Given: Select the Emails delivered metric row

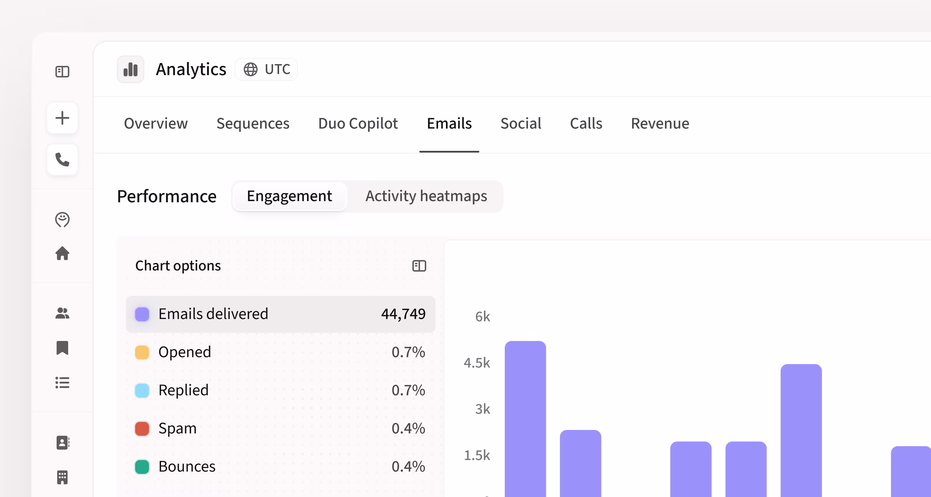Looking at the screenshot, I should tap(280, 314).
